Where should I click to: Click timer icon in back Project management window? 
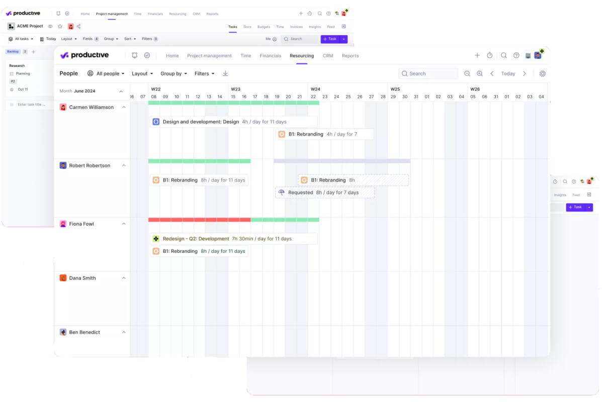(x=309, y=14)
